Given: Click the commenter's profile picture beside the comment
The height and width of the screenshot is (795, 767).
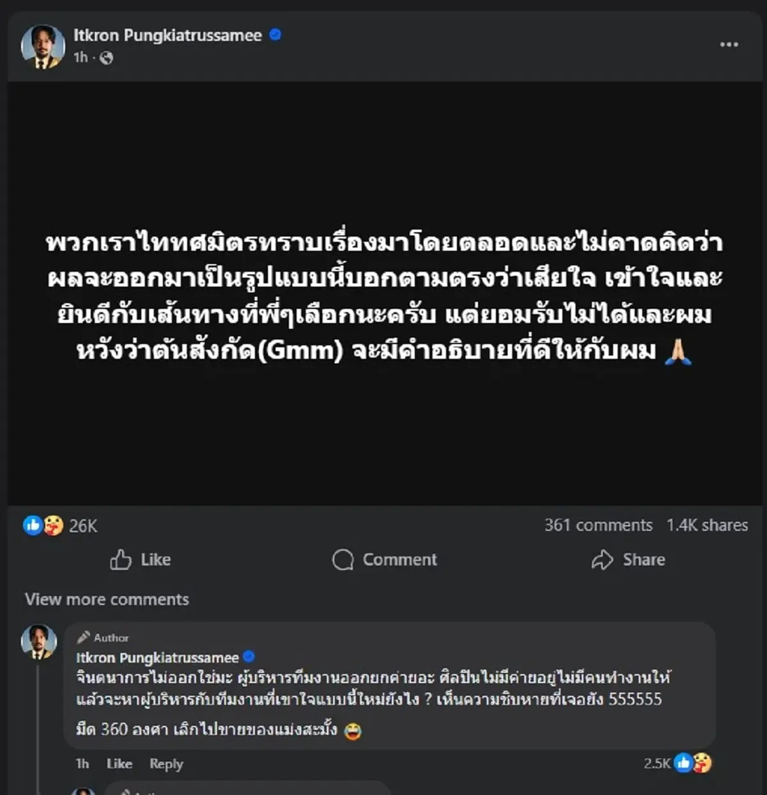Looking at the screenshot, I should [x=38, y=642].
